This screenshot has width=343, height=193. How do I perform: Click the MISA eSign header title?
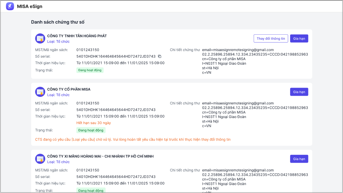pyautogui.click(x=30, y=6)
